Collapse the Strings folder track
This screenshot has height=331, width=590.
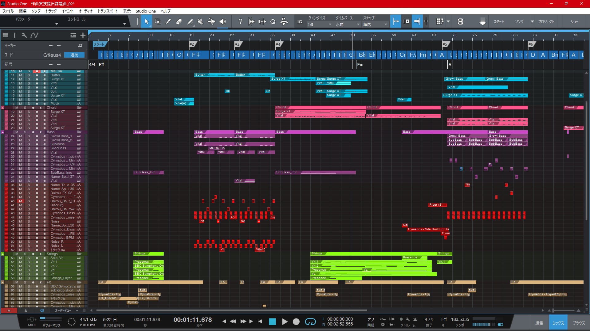2,254
